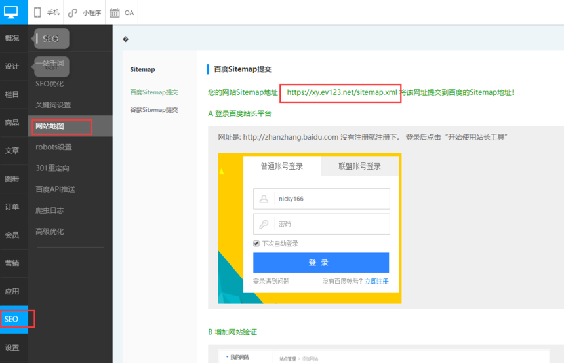This screenshot has width=564, height=363.
Task: Switch to 联盟账号登录 tab
Action: (359, 166)
